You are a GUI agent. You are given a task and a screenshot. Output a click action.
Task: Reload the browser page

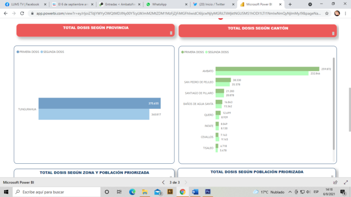[x=23, y=13]
